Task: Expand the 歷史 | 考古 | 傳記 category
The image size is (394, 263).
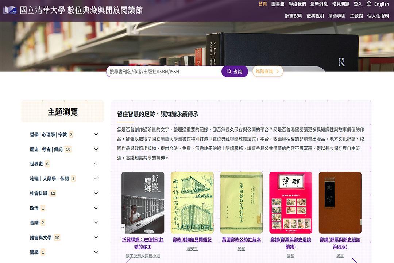Action: click(96, 149)
